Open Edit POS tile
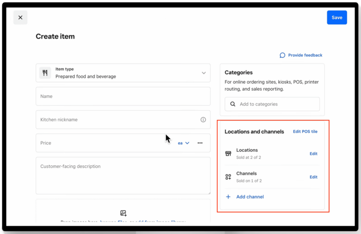The width and height of the screenshot is (361, 234). point(305,131)
